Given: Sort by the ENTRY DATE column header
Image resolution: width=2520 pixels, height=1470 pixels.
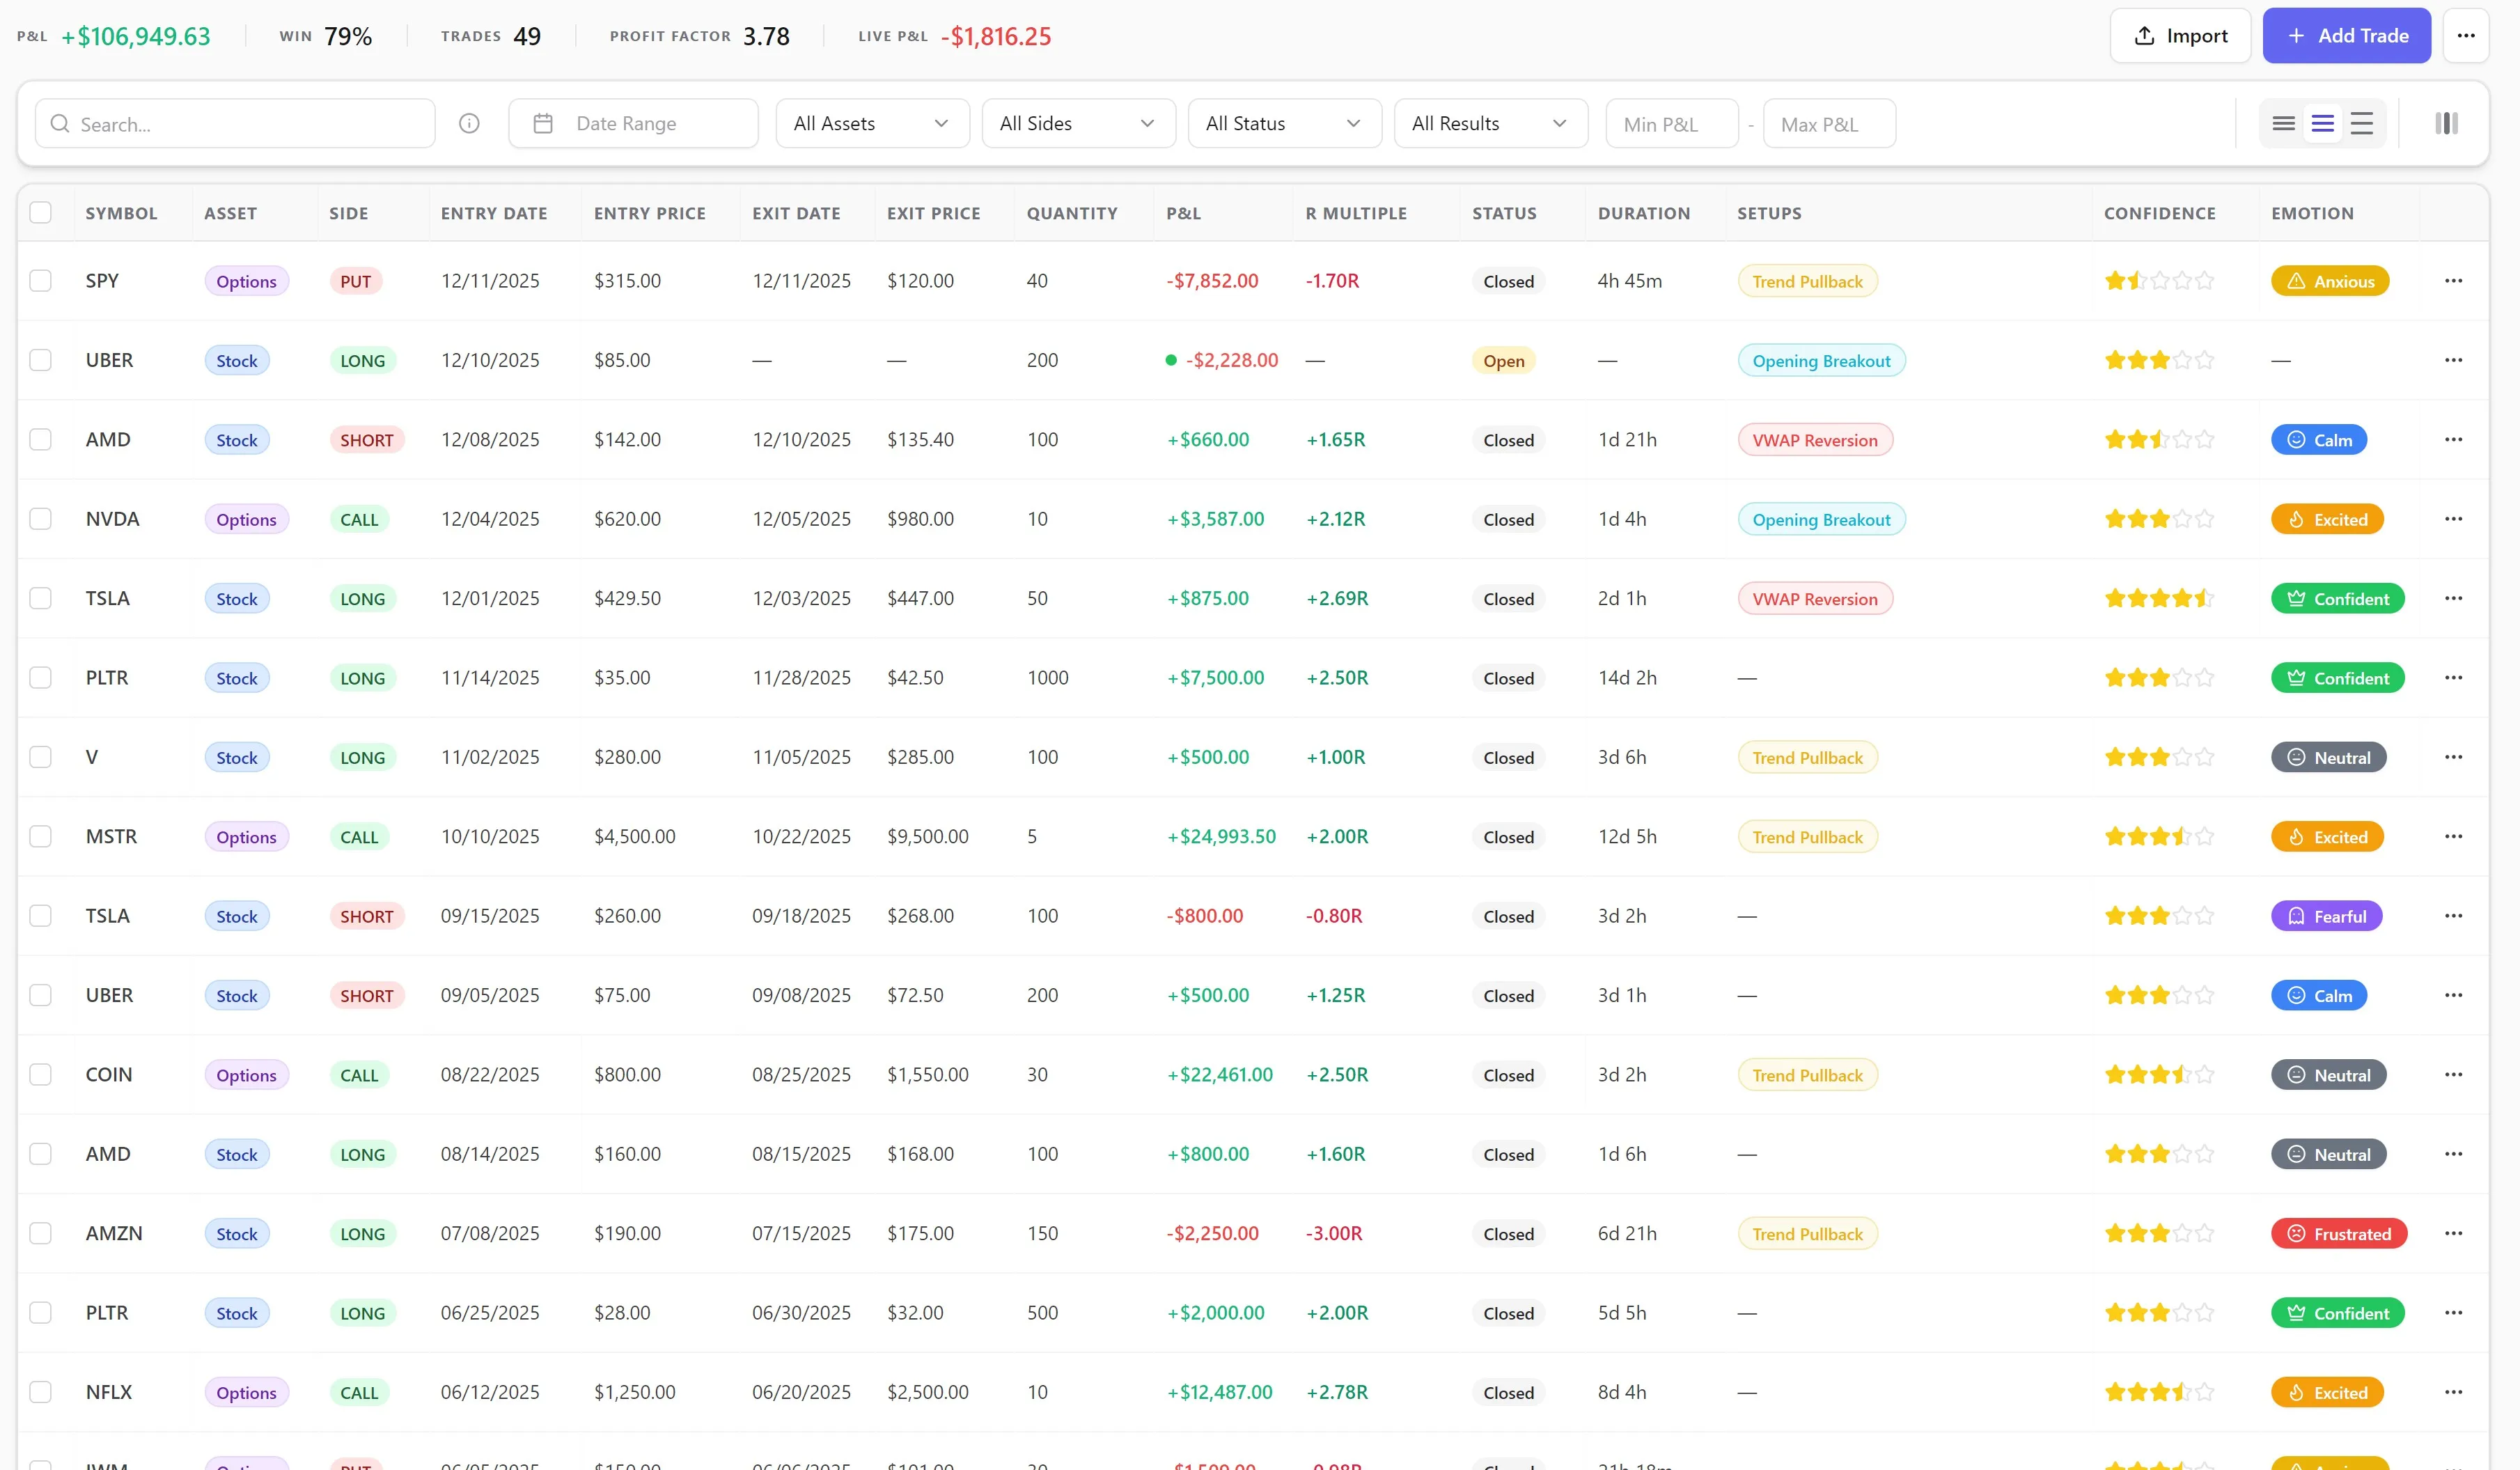Looking at the screenshot, I should [x=493, y=213].
